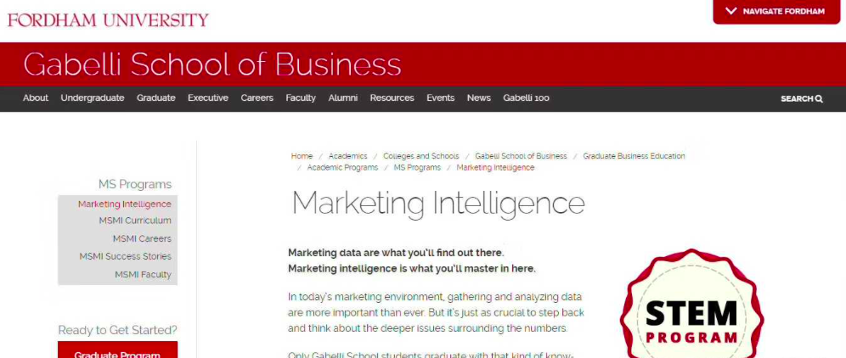
Task: Click the MS Programs breadcrumb
Action: point(417,167)
